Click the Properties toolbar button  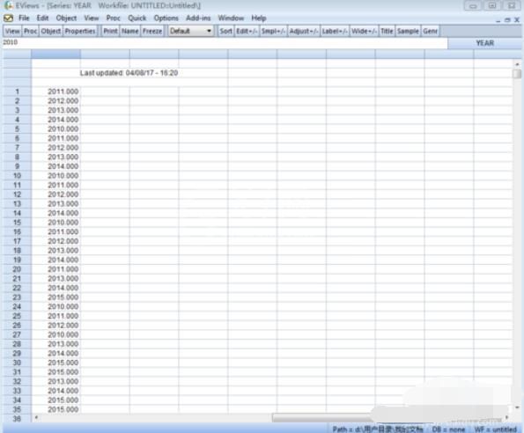tap(80, 31)
